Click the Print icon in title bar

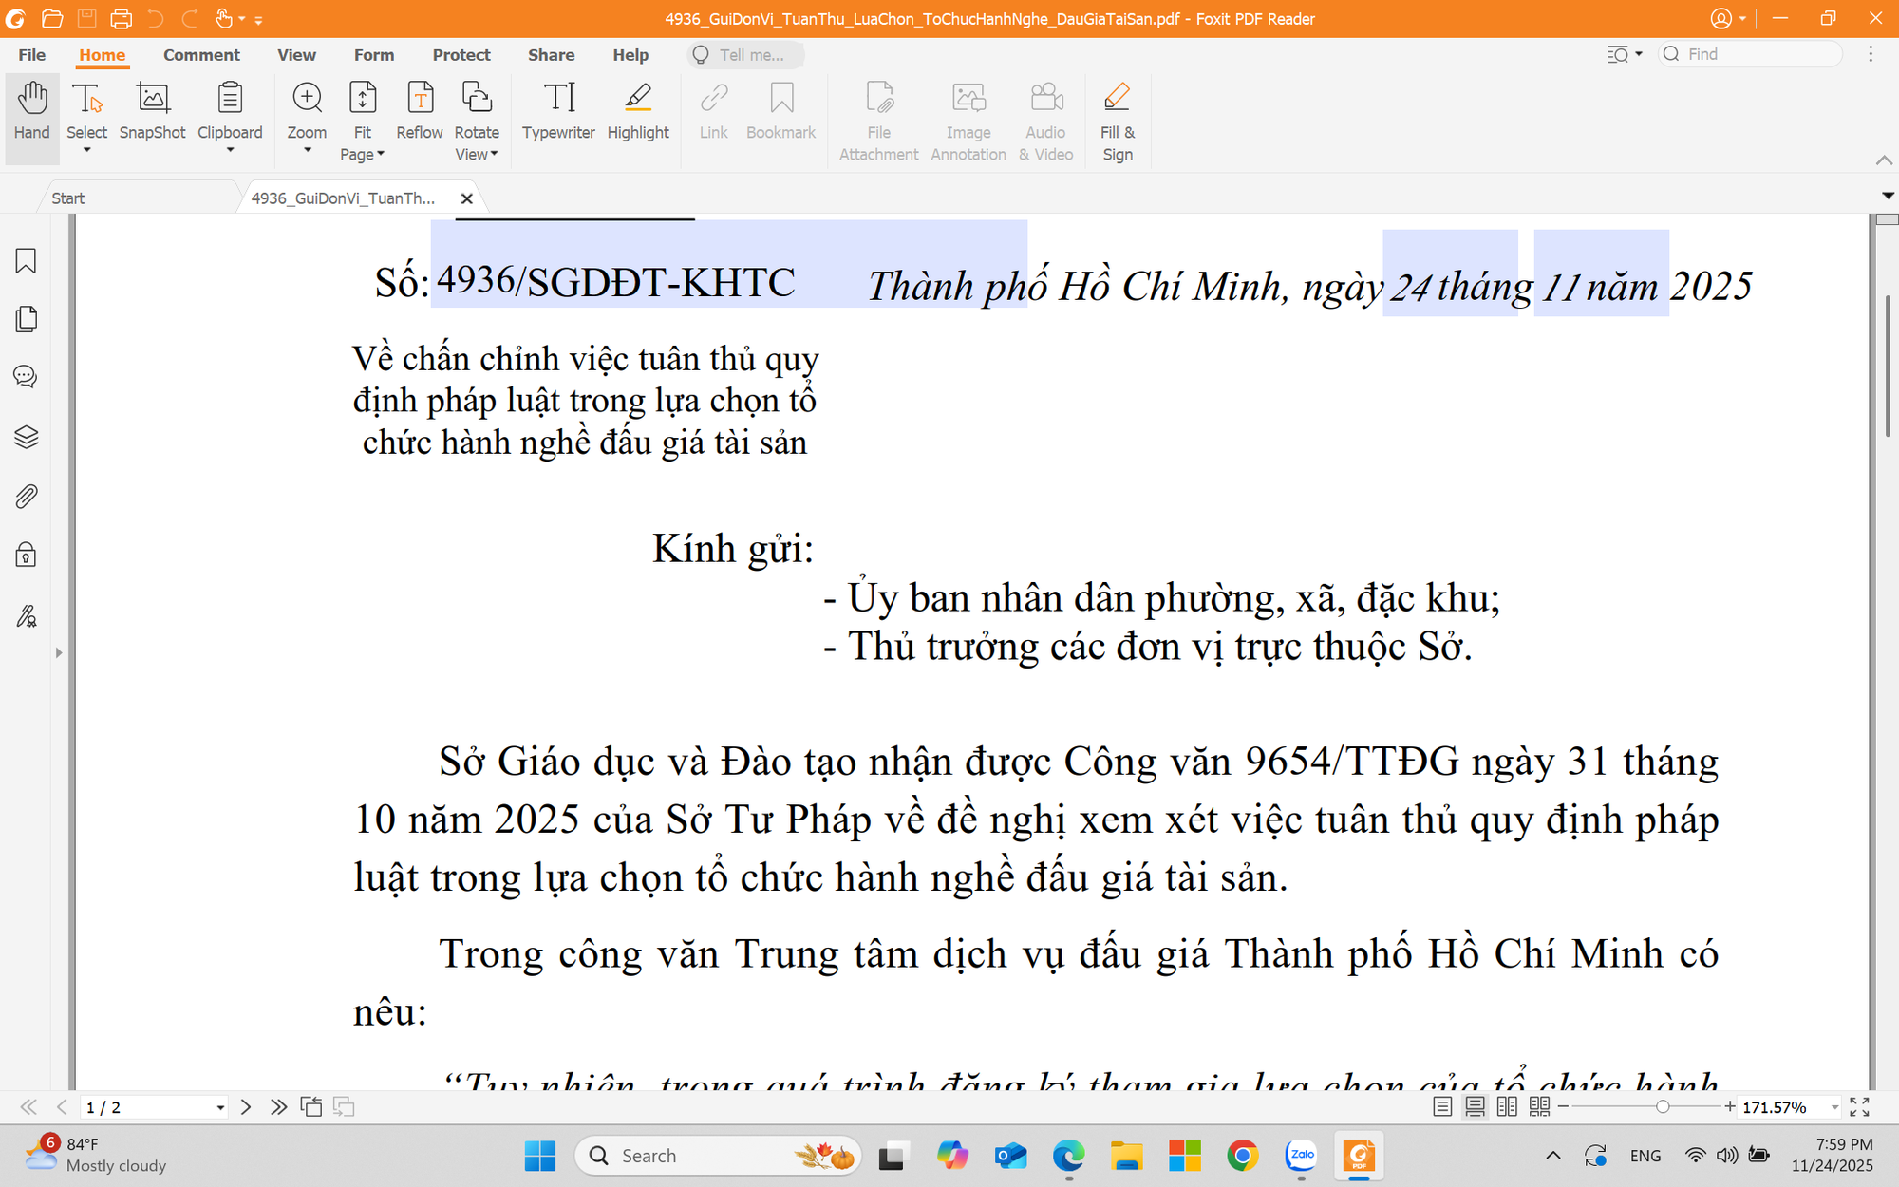point(121,18)
